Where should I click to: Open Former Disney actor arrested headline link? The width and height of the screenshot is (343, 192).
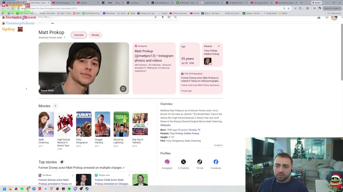(x=80, y=168)
